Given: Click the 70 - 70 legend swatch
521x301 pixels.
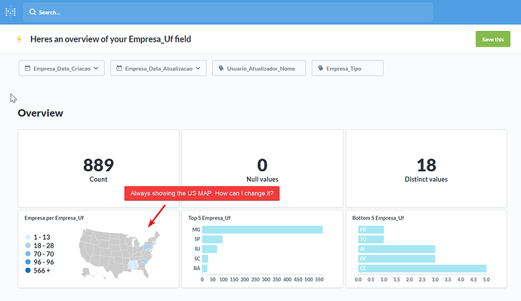Looking at the screenshot, I should click(x=28, y=254).
